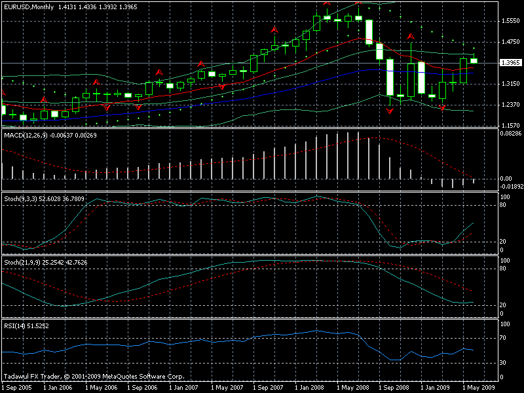Viewport: 524px width, 393px height.
Task: Click the 1 Sep 2005 date label
Action: [17, 388]
